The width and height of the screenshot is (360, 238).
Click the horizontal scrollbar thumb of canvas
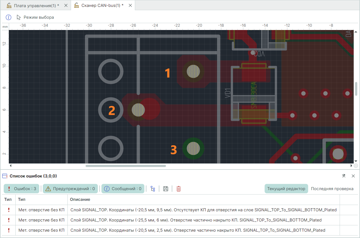[x=126, y=166]
